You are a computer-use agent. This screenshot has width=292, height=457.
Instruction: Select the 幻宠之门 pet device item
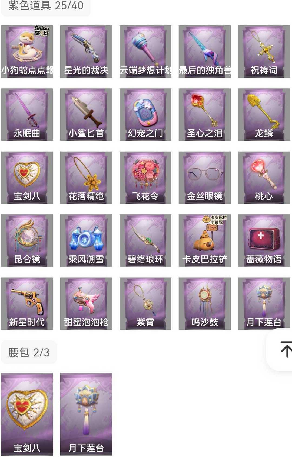coord(145,114)
